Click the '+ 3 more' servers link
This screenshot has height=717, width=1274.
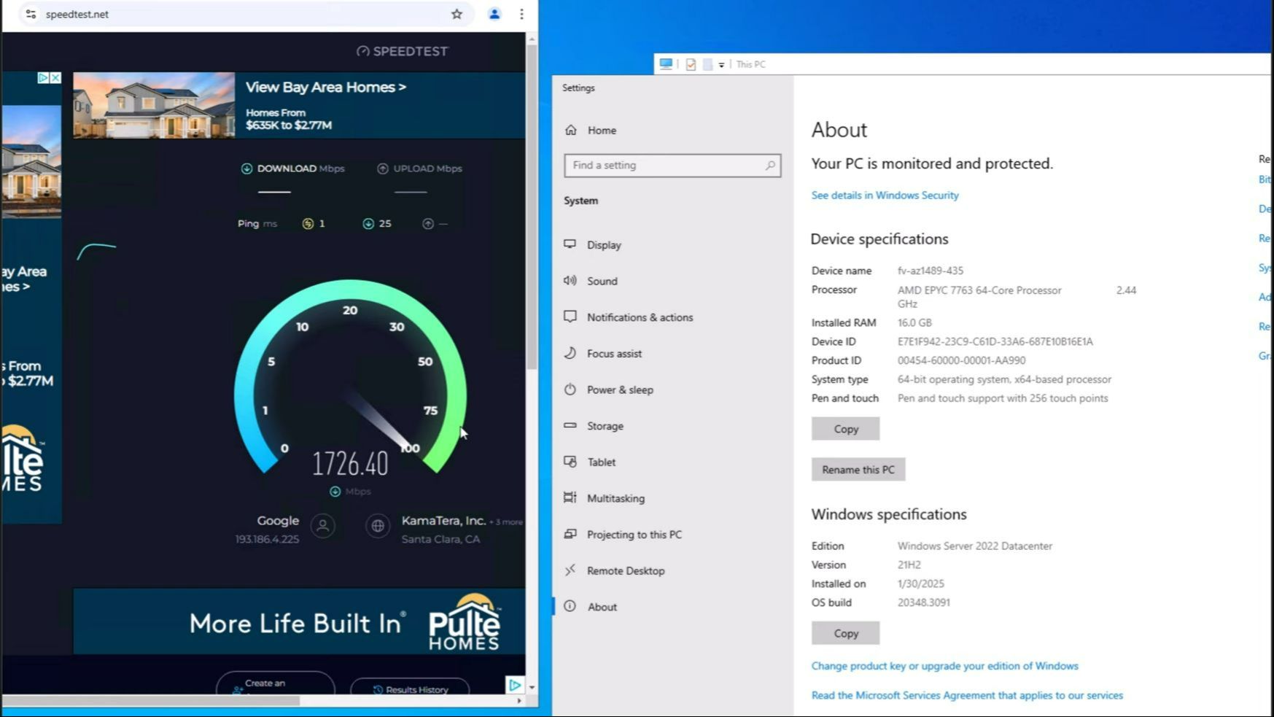[506, 522]
